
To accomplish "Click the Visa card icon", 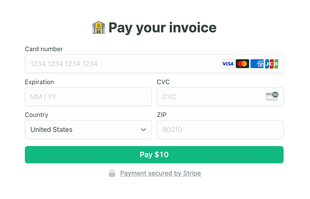I will (x=228, y=64).
